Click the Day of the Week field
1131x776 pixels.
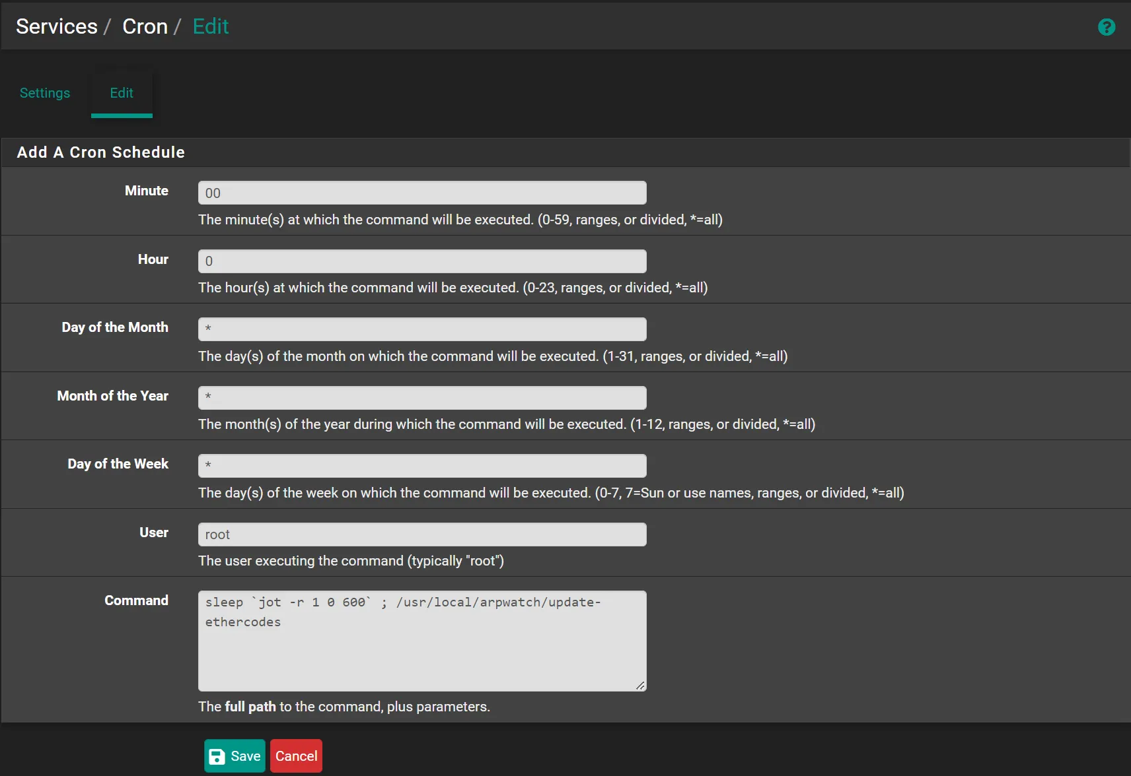[x=421, y=466]
